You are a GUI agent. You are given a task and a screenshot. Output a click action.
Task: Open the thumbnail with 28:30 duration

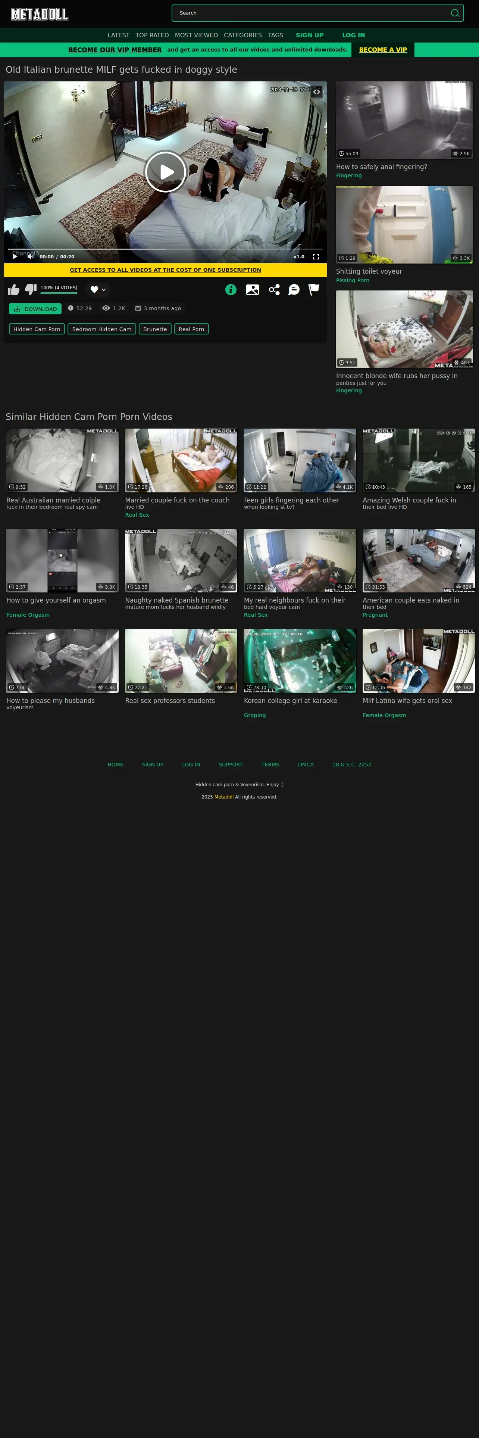click(x=300, y=661)
